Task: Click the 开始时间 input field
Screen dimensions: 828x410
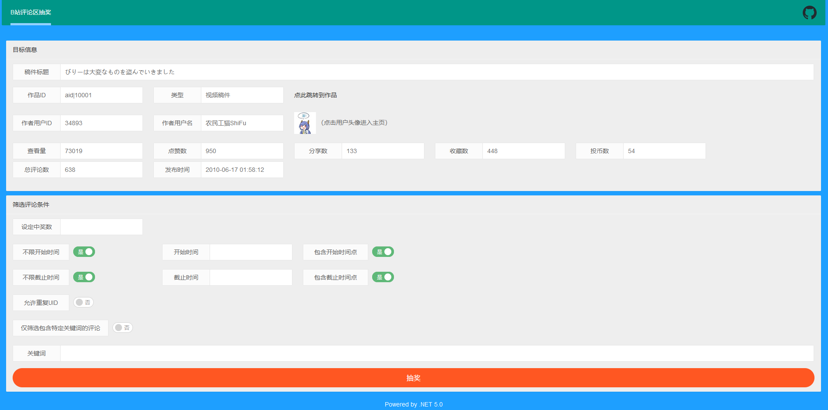Action: click(x=251, y=252)
